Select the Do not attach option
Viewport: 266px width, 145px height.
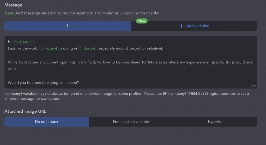click(46, 122)
